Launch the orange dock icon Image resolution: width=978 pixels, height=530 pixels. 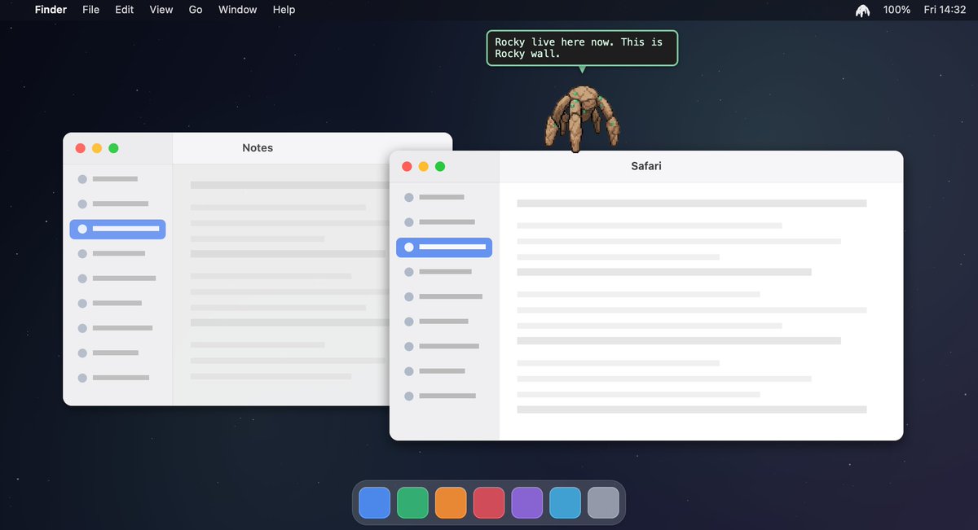click(451, 502)
